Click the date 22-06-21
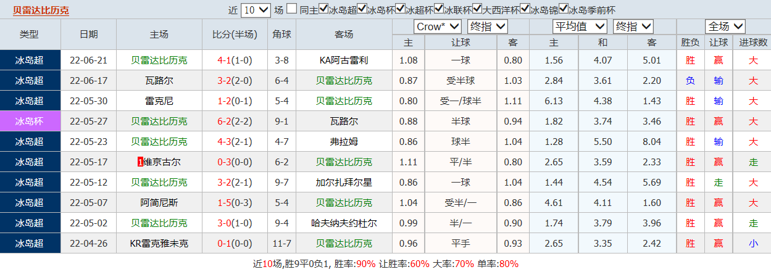 [x=88, y=60]
